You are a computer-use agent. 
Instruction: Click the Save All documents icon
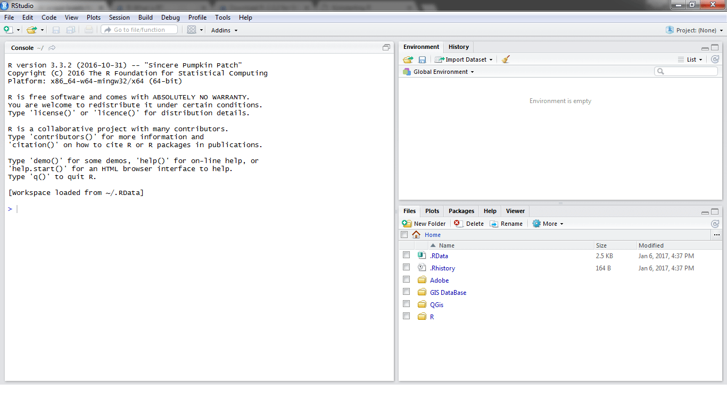coord(71,30)
